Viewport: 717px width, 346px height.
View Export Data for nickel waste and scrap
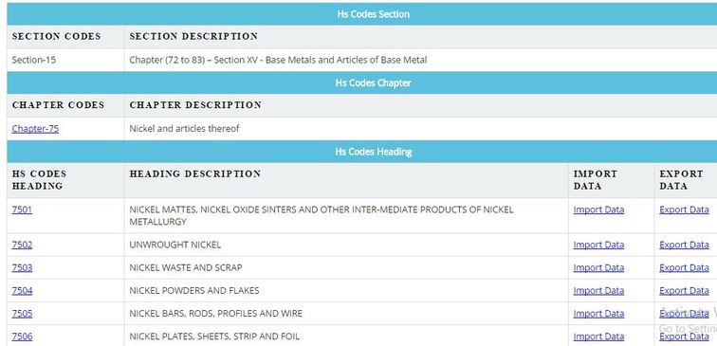[684, 267]
